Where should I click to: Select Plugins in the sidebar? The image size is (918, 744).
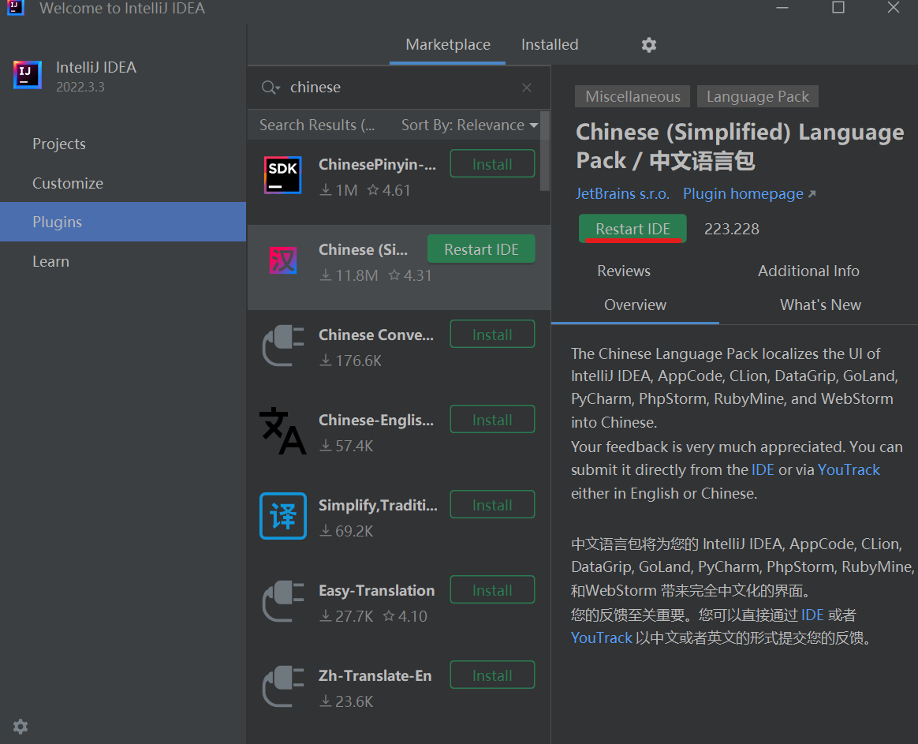[x=123, y=222]
